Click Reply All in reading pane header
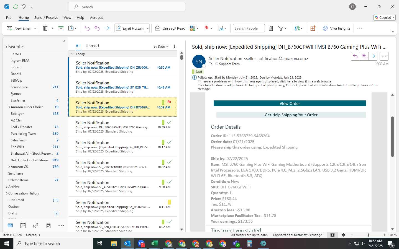 [x=364, y=56]
